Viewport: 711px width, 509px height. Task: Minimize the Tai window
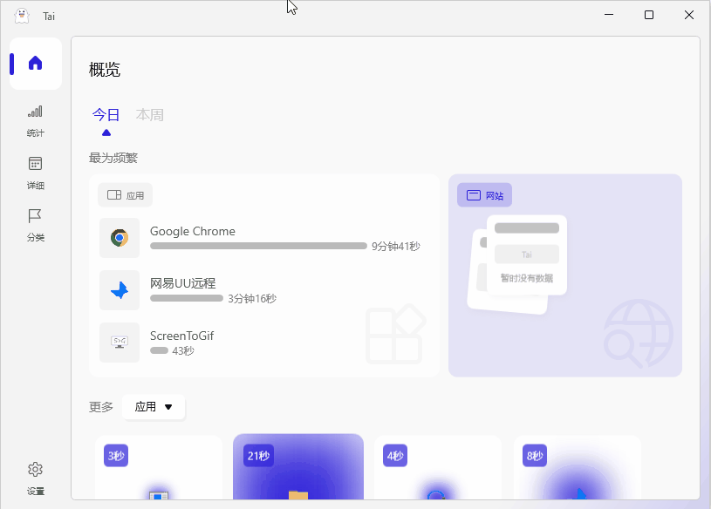[x=609, y=15]
